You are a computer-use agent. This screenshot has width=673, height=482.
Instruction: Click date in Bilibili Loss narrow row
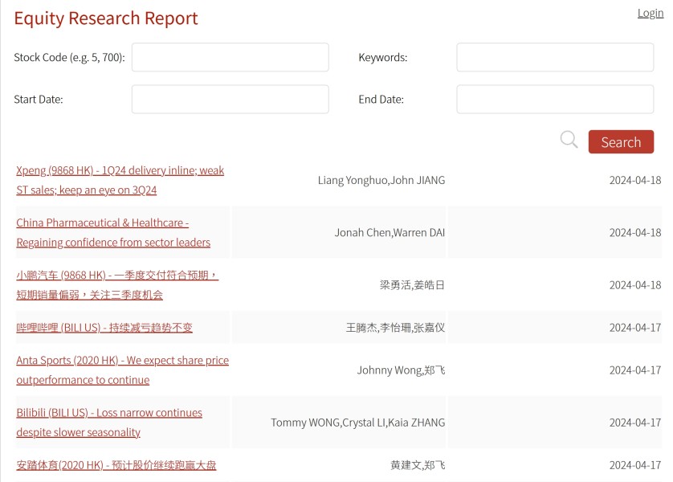pyautogui.click(x=635, y=423)
